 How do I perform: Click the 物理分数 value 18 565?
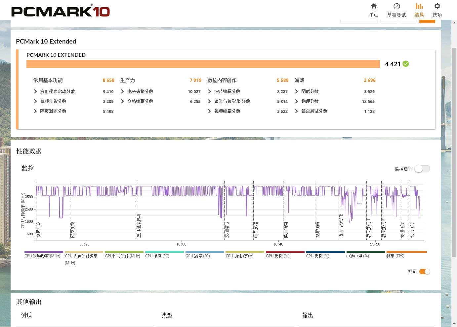point(368,101)
